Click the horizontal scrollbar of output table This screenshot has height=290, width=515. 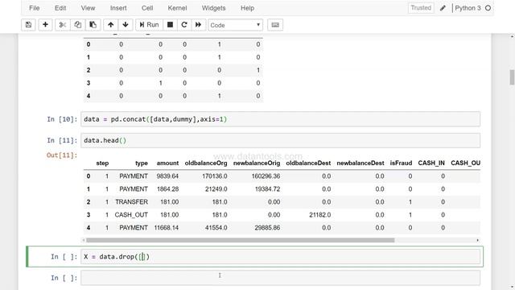pyautogui.click(x=240, y=240)
